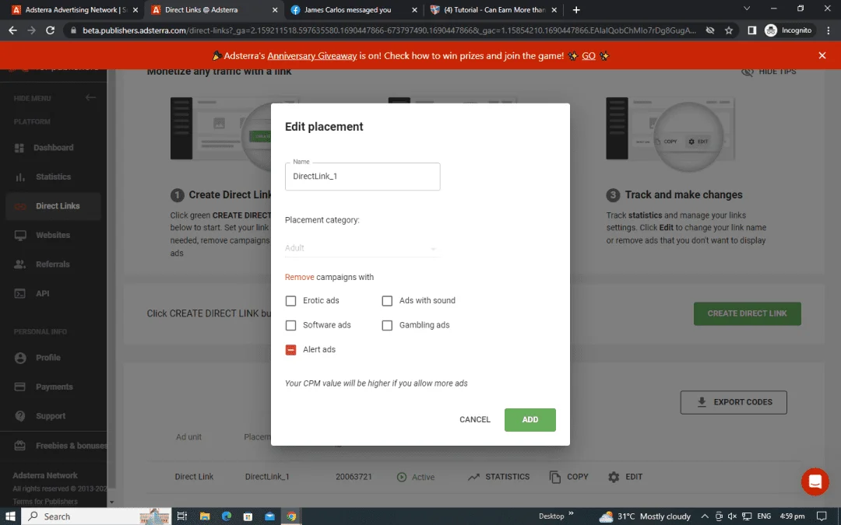Click HIDE TIPS eye toggle
This screenshot has width=841, height=525.
pos(769,72)
